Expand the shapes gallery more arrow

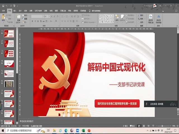pos(113,22)
